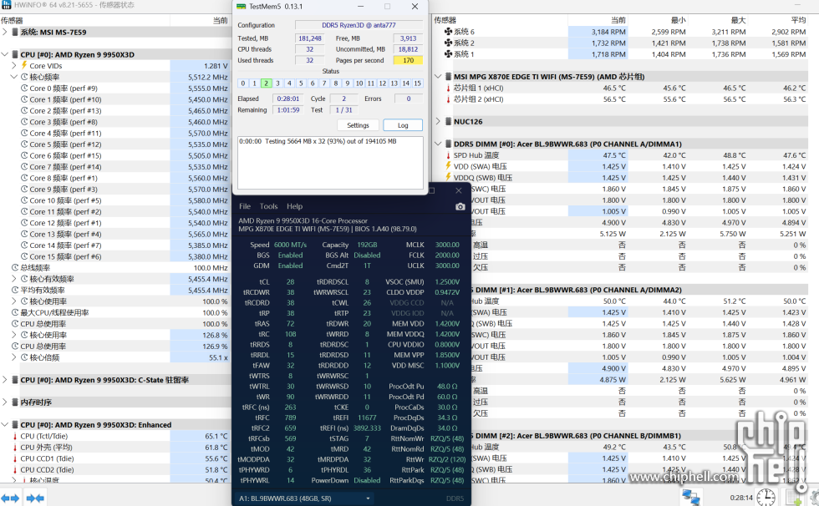Viewport: 819px width, 506px height.
Task: Click the Log button in TestMem5
Action: [x=403, y=125]
